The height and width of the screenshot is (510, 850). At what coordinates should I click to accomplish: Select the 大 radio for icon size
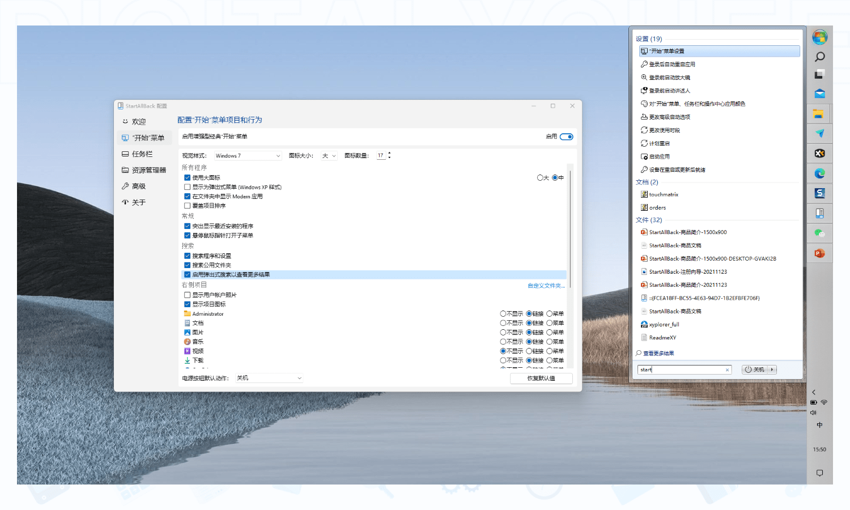(x=540, y=177)
